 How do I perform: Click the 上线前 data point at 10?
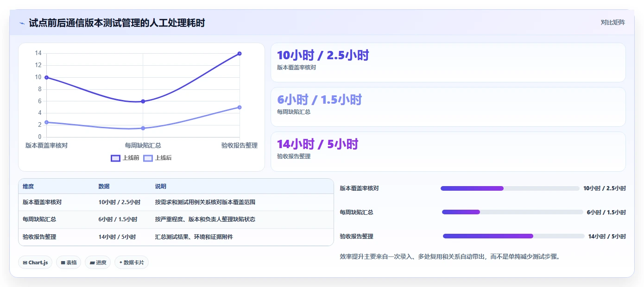tap(46, 77)
